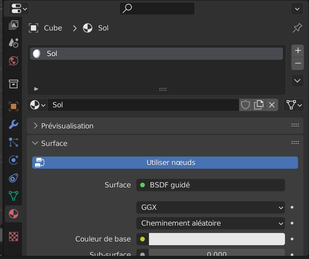This screenshot has width=309, height=259.
Task: Click the new material duplicate icon
Action: pos(259,105)
